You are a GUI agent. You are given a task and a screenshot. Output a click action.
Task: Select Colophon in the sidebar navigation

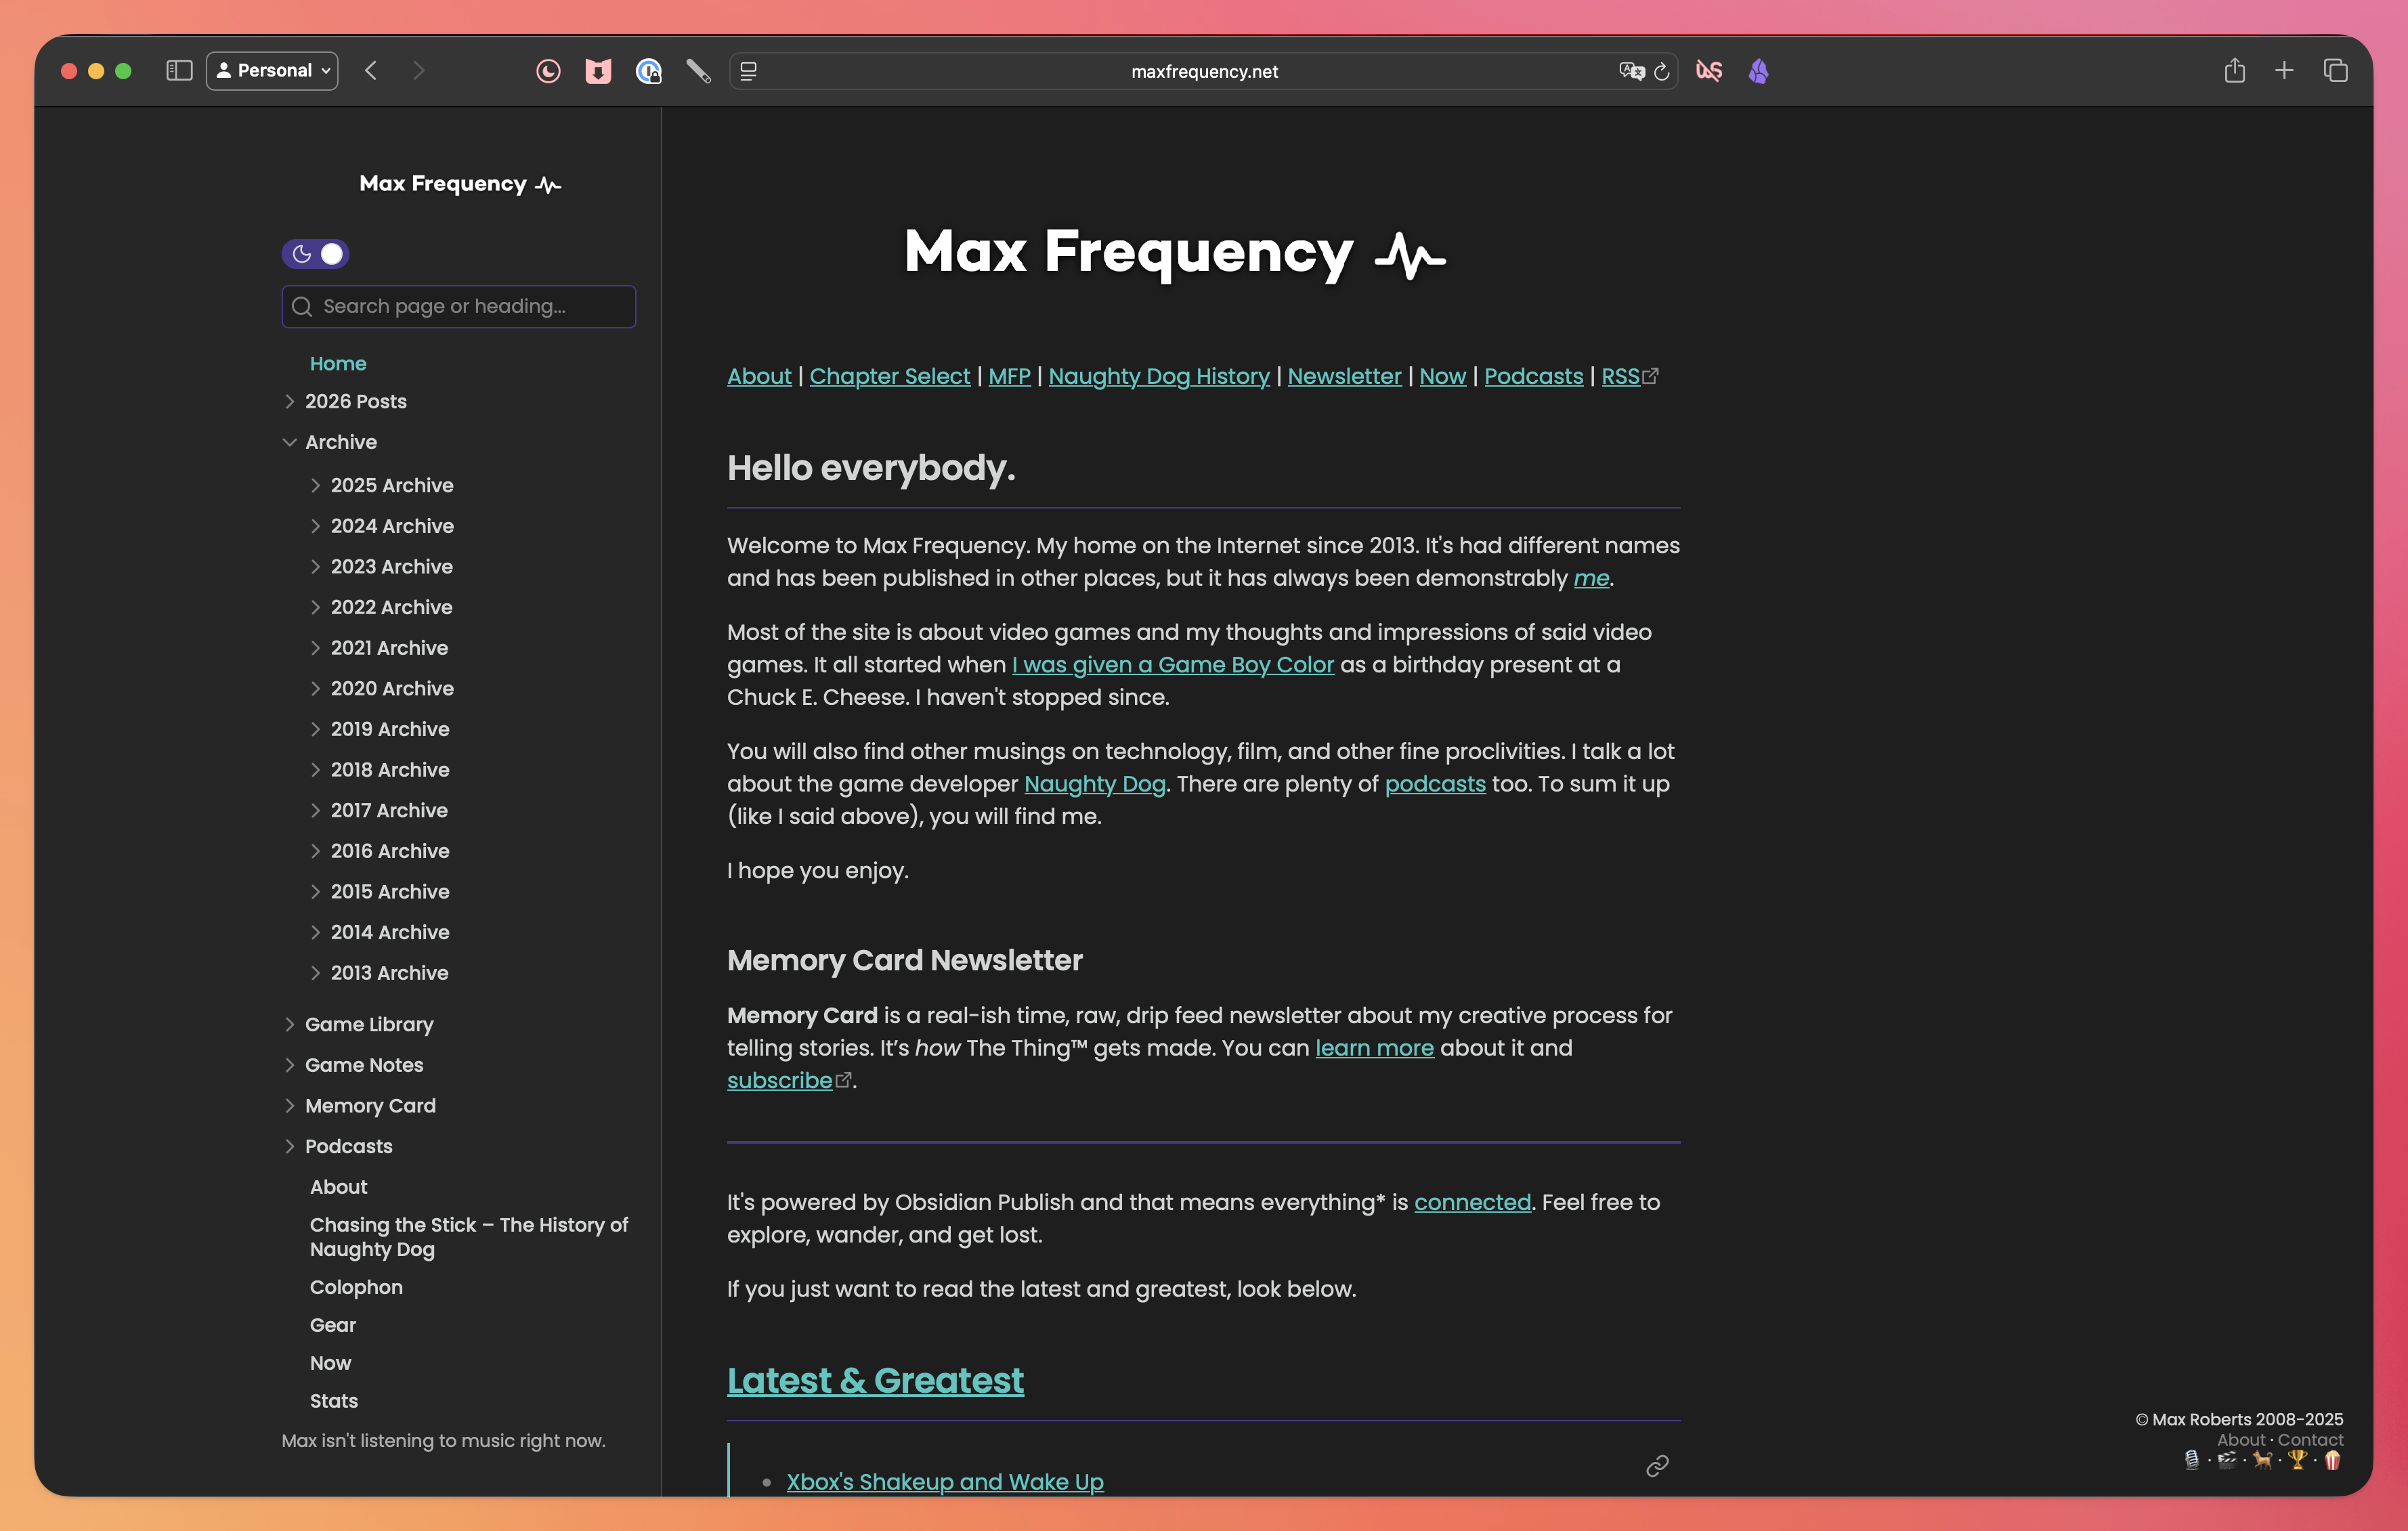tap(356, 1287)
